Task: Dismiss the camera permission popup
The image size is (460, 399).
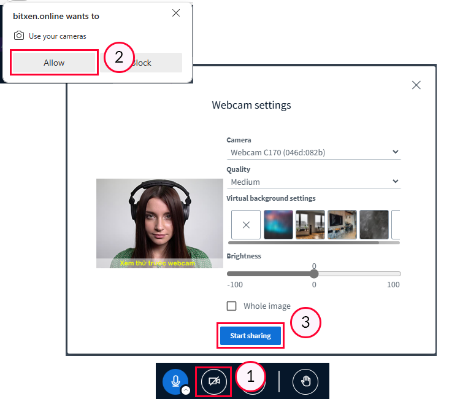Action: tap(176, 13)
